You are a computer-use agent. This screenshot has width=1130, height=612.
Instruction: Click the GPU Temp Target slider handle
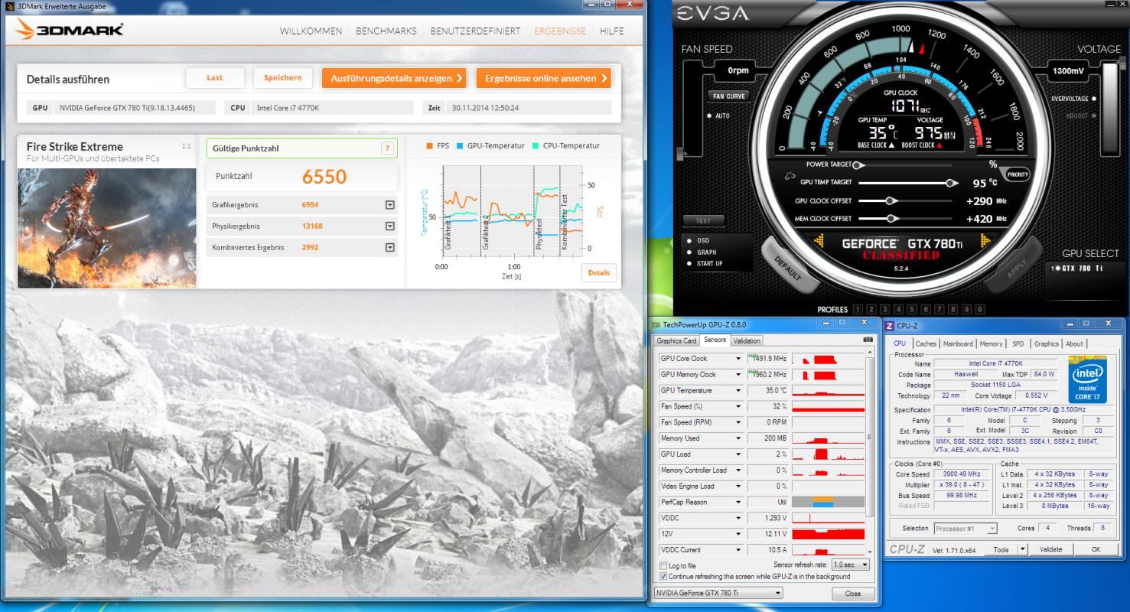952,183
